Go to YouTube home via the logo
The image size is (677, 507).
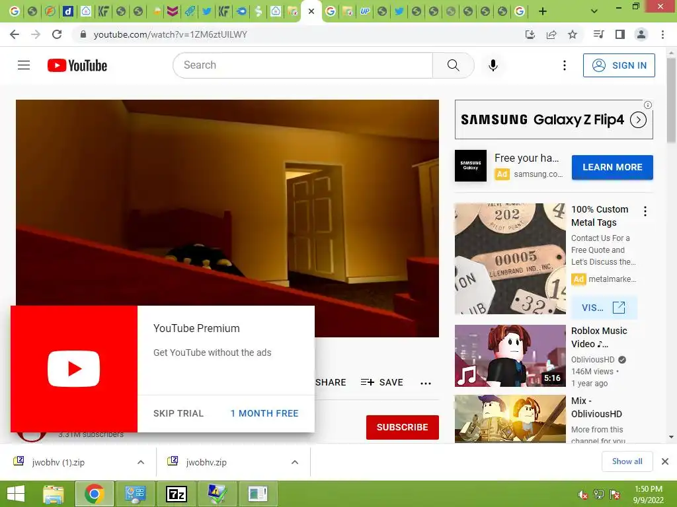(x=77, y=65)
